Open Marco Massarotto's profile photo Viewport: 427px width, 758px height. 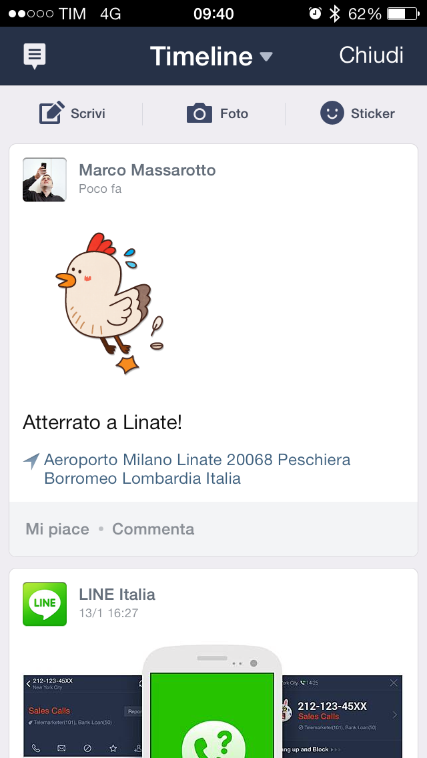click(45, 179)
